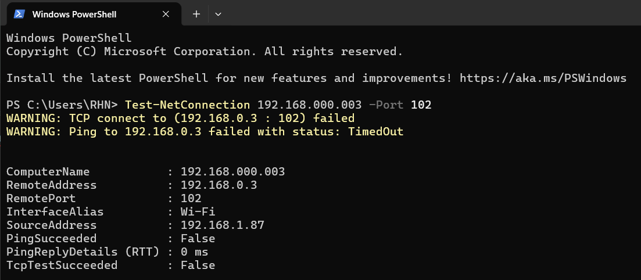The image size is (641, 280).
Task: Click the TCP connect failed warning line
Action: (180, 119)
